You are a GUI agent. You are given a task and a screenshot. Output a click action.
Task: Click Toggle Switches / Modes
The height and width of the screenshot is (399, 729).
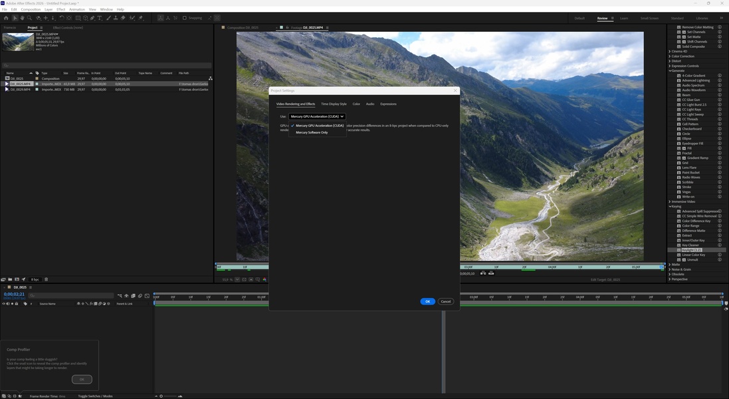coord(95,396)
